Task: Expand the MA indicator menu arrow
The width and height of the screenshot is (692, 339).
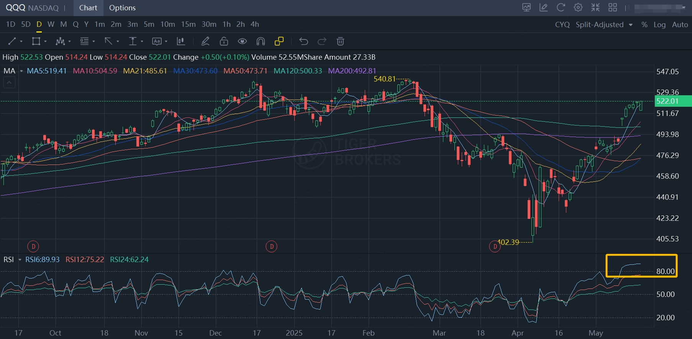Action: pos(21,71)
